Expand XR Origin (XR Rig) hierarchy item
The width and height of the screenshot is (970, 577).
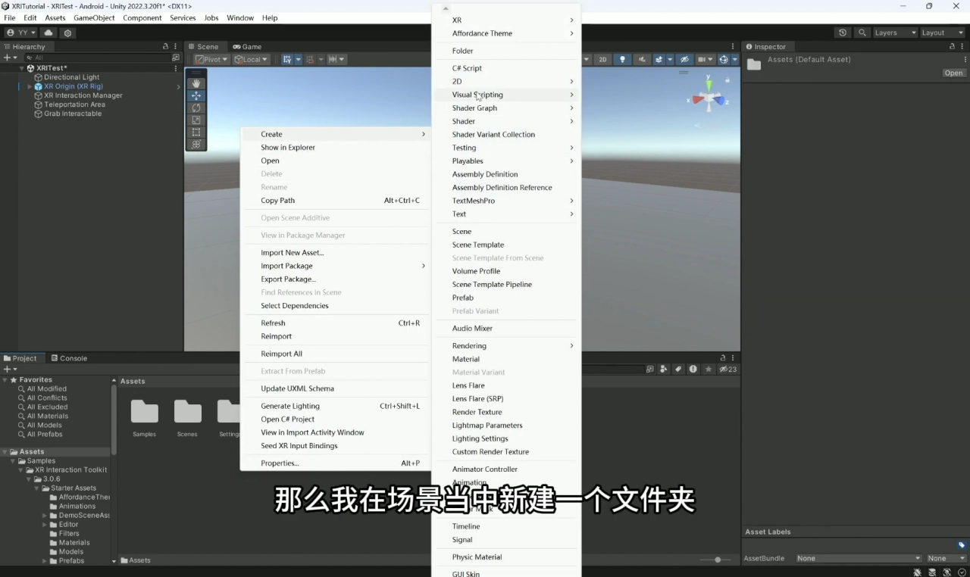[x=30, y=86]
